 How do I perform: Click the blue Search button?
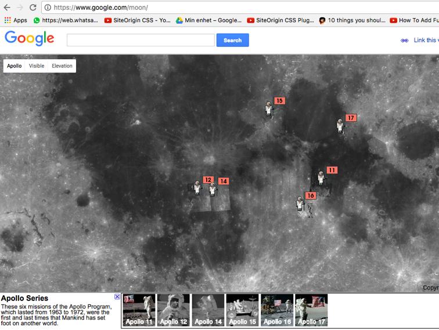(x=232, y=40)
